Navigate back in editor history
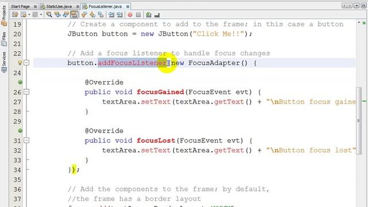Screen dimensions: 368x207 coord(23,15)
